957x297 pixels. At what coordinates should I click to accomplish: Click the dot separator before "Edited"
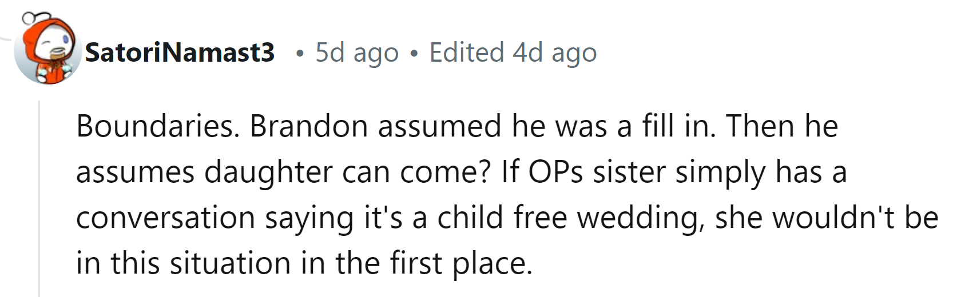414,54
